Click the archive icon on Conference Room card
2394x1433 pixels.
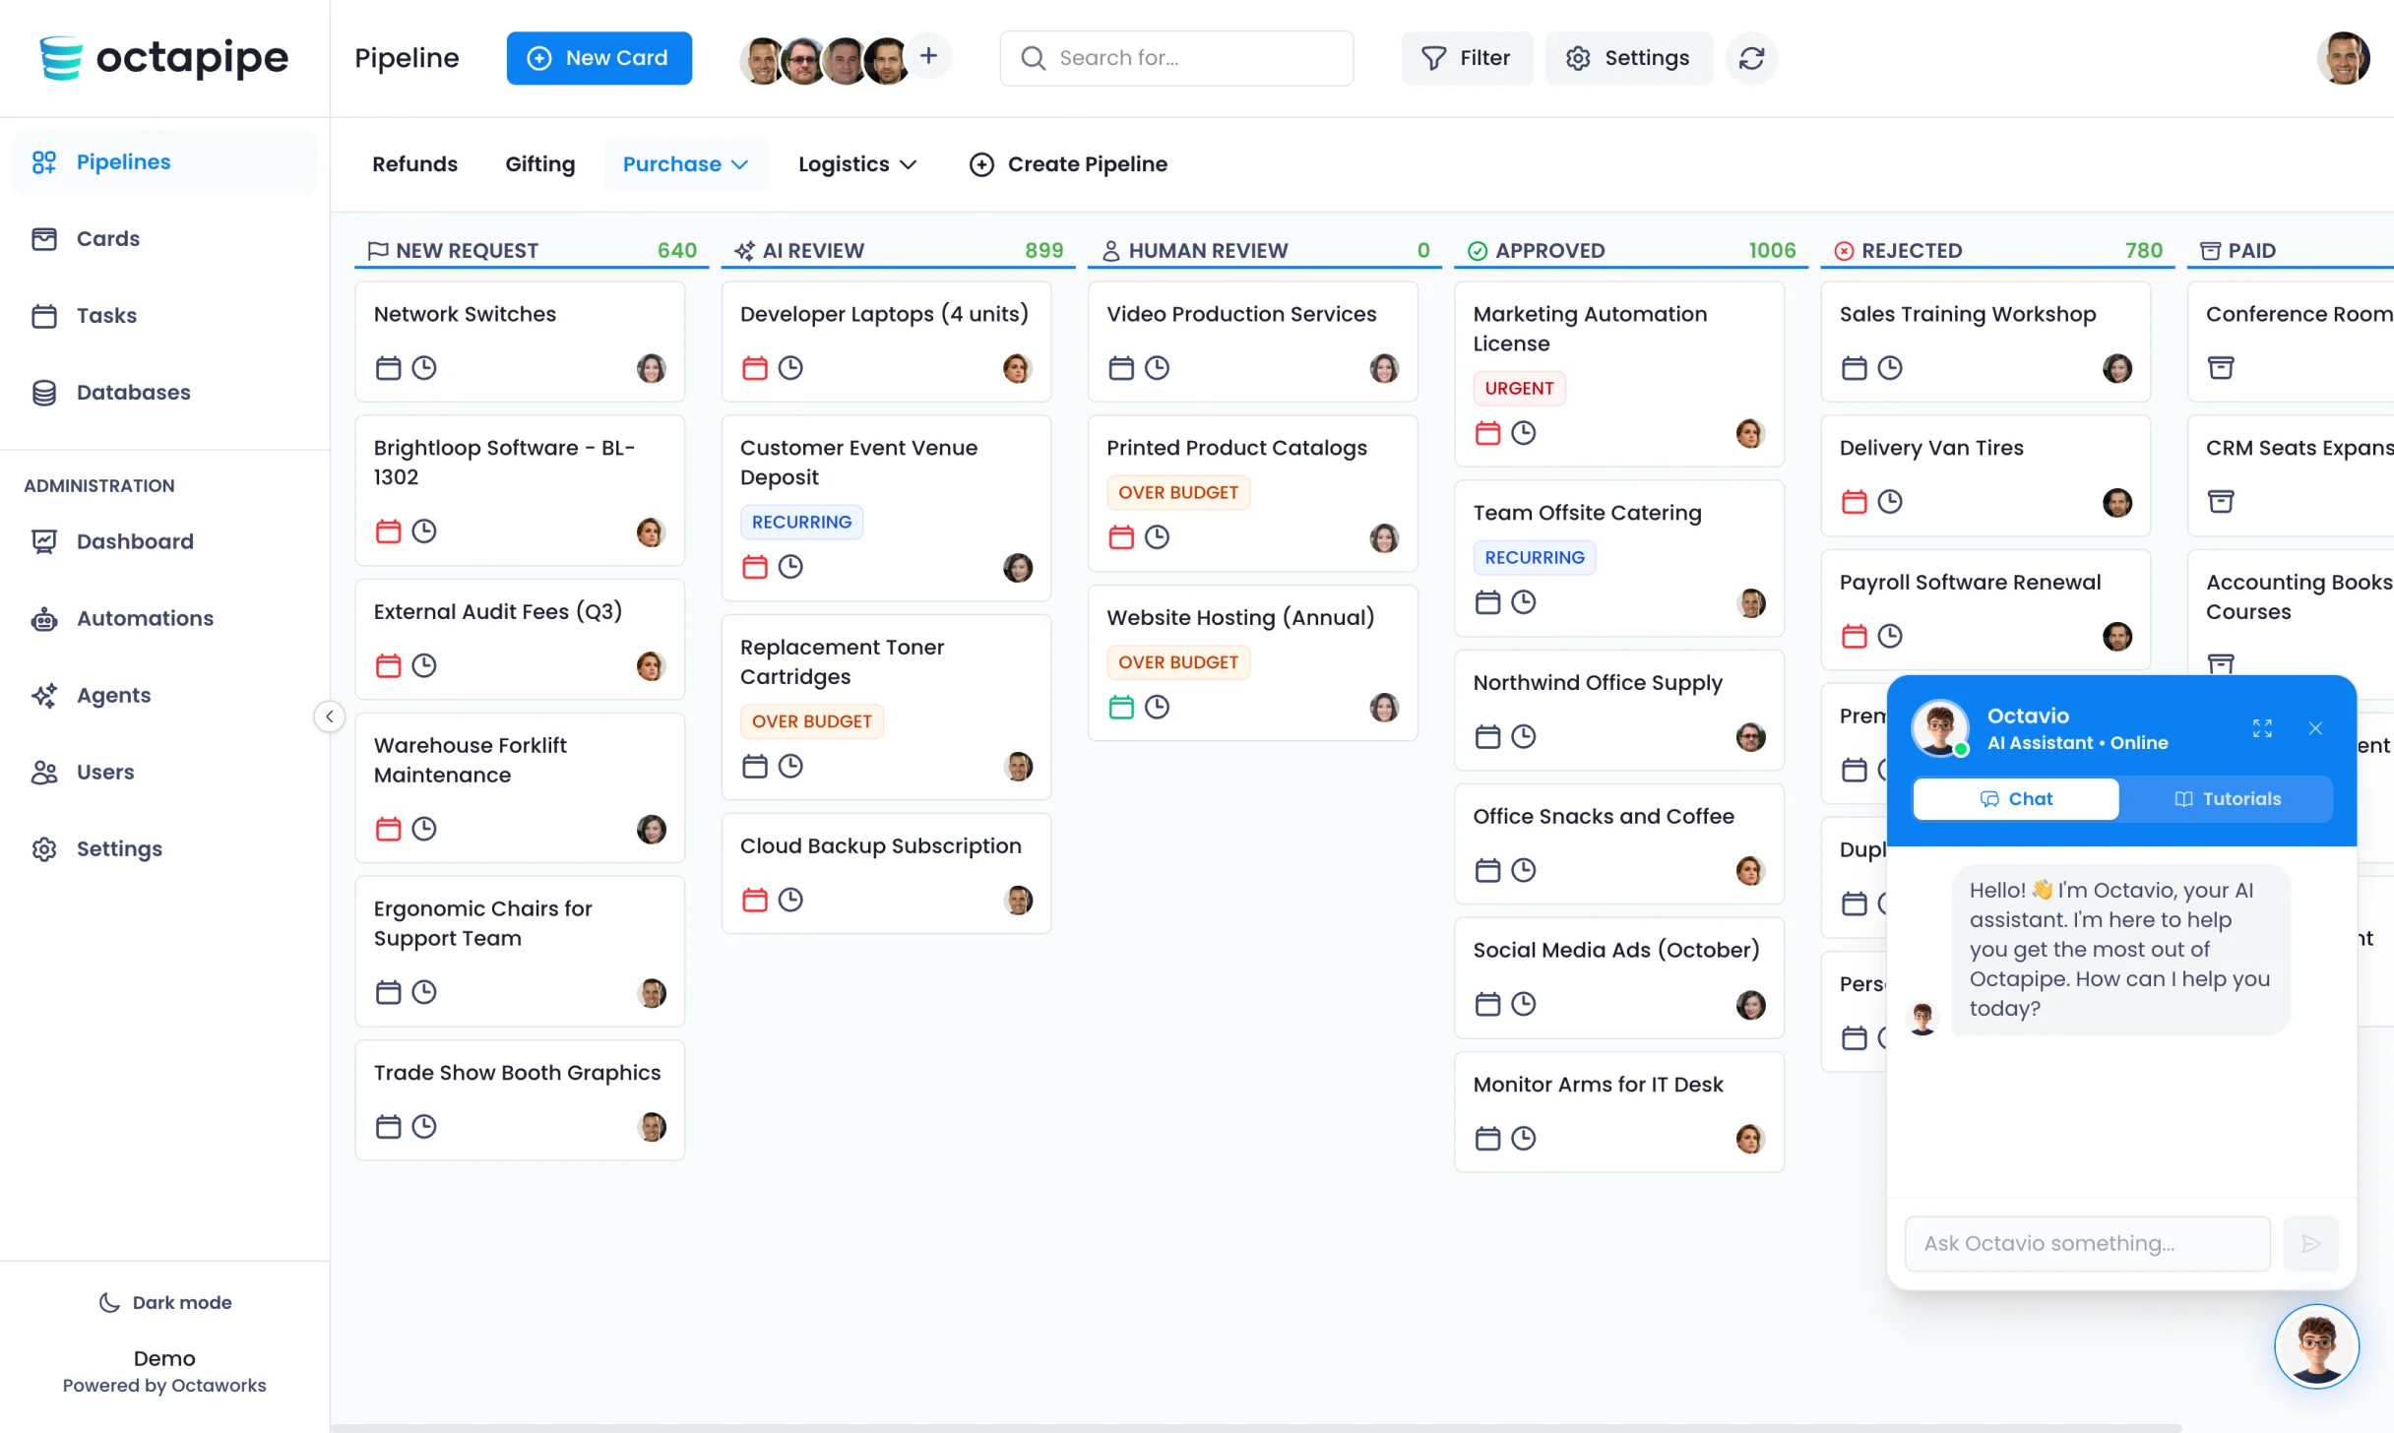[x=2221, y=368]
